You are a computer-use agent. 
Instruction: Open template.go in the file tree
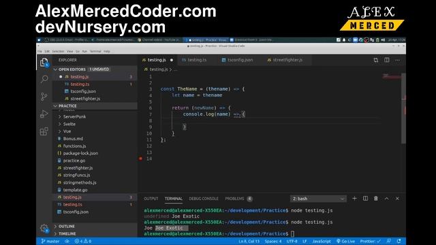[95, 190]
